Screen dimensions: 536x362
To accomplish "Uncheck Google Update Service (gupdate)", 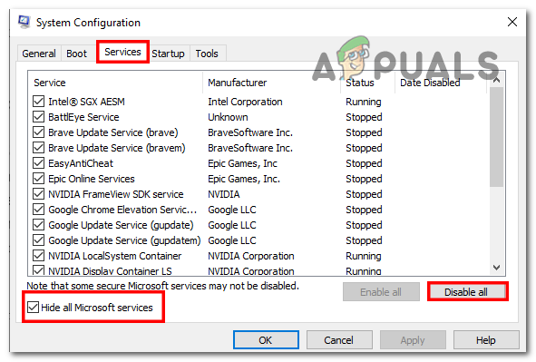I will 39,225.
